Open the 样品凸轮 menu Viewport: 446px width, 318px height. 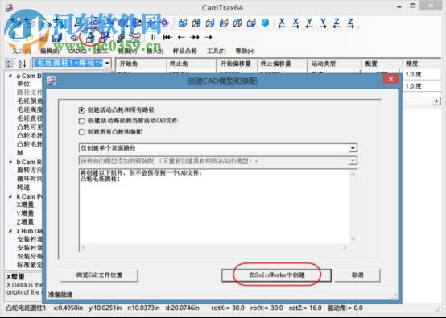pyautogui.click(x=185, y=52)
